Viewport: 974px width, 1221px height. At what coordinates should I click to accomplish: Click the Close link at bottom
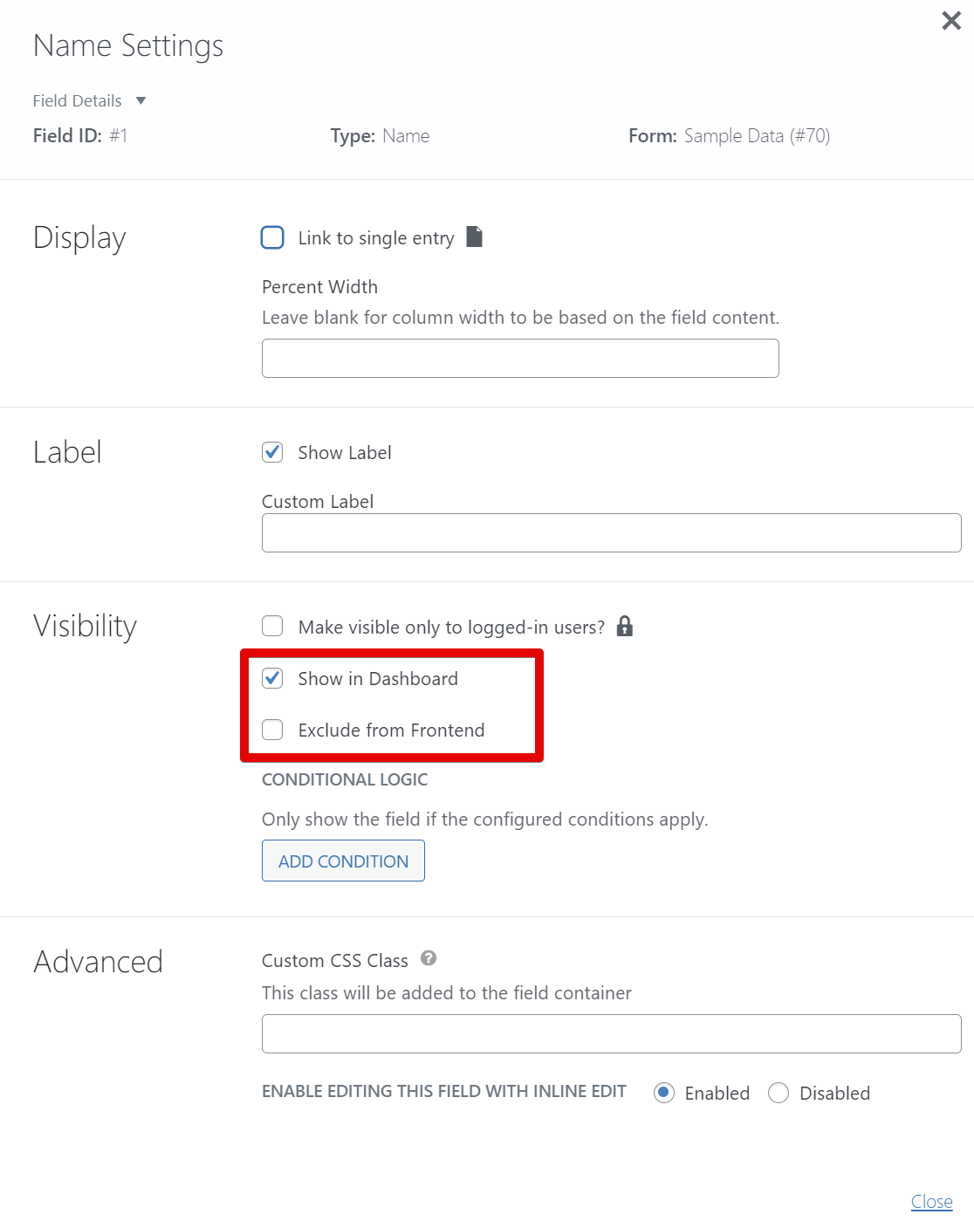931,1202
